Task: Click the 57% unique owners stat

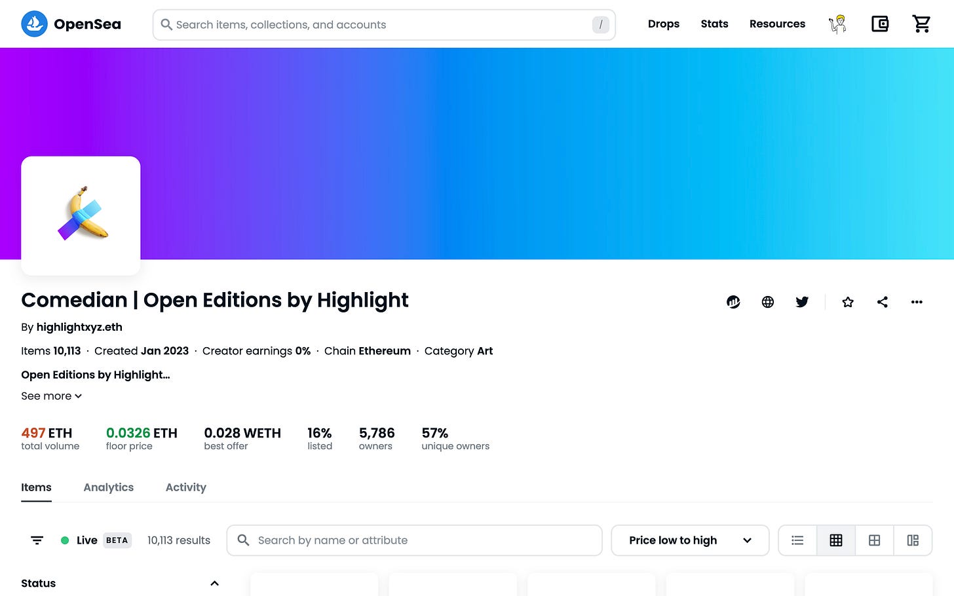Action: pos(455,438)
